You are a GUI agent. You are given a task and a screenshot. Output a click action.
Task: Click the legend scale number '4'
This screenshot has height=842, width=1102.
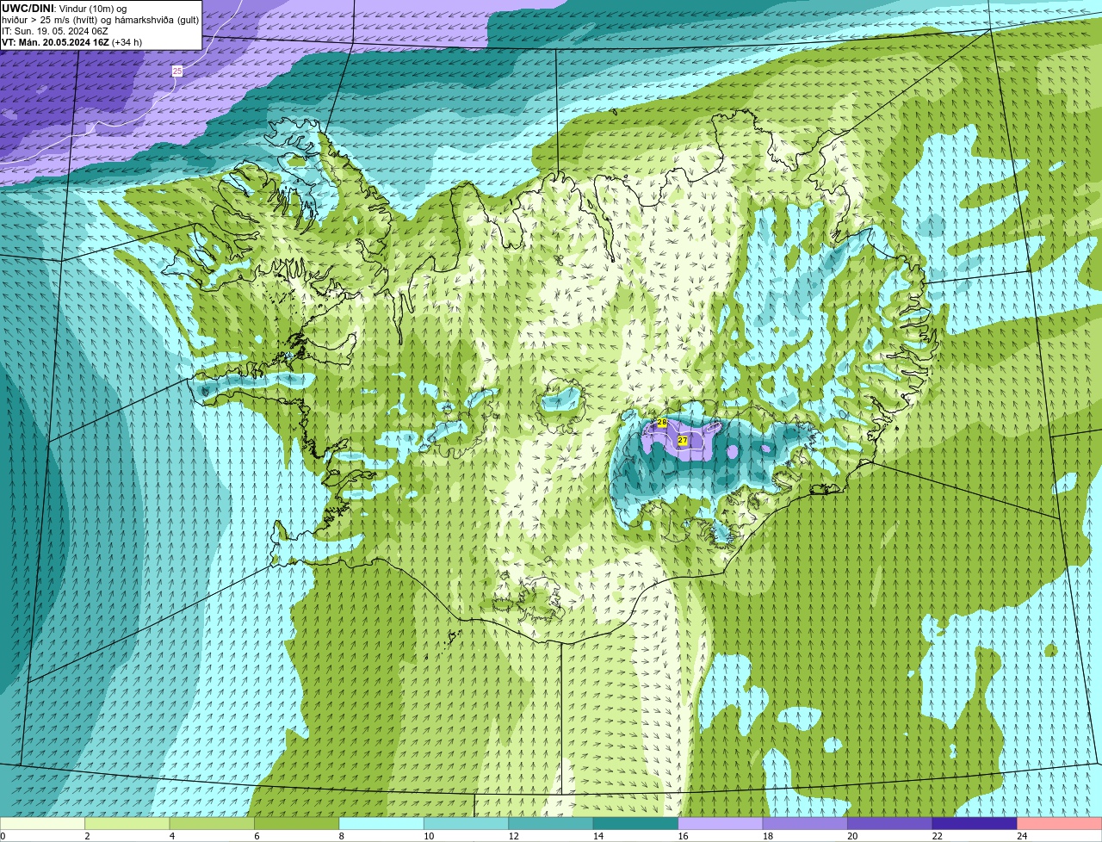tap(171, 836)
